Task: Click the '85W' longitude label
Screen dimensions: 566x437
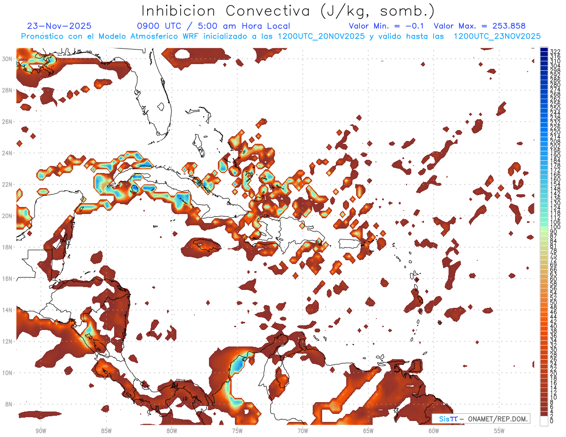Action: coord(106,431)
